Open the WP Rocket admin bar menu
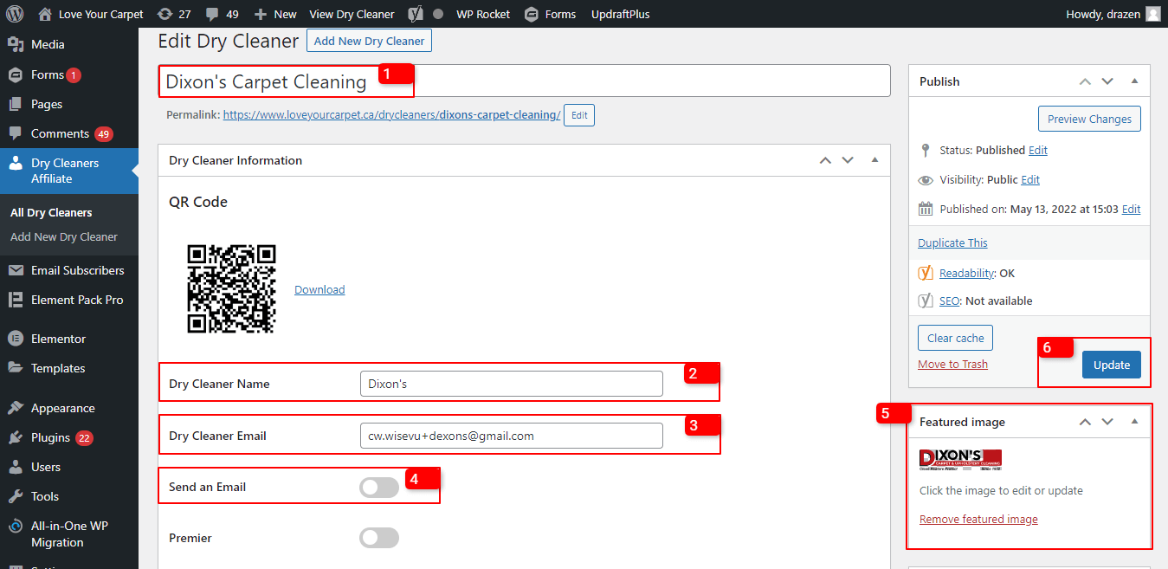 (483, 14)
